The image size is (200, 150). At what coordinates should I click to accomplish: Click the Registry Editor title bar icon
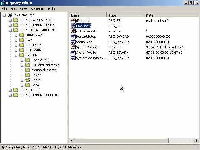pos(3,3)
